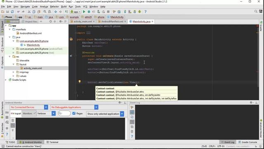Switch to activity_main.xml editor tab

pyautogui.click(x=83, y=22)
